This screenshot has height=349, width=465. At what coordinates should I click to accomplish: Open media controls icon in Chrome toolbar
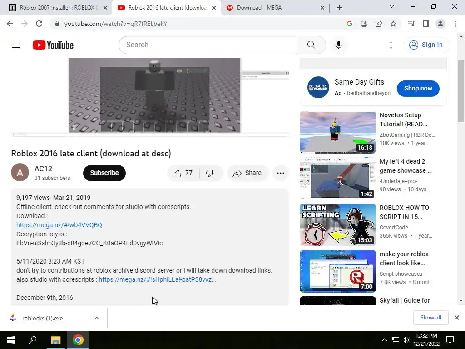coord(411,24)
